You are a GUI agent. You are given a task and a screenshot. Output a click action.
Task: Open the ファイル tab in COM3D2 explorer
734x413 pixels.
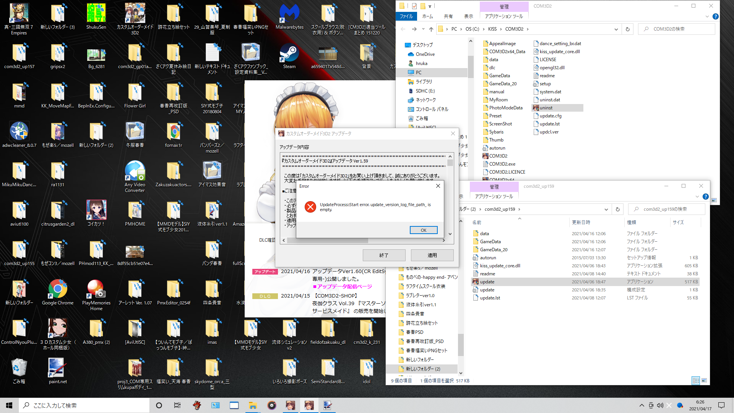tap(406, 16)
